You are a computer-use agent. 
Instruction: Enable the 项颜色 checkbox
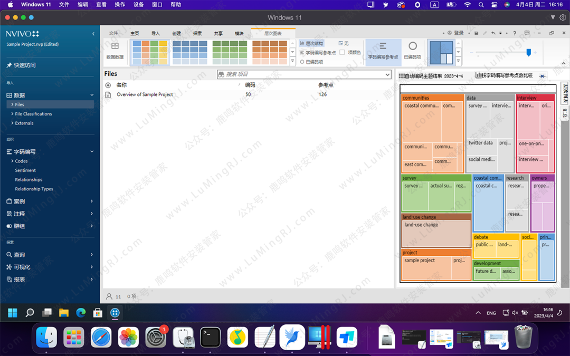tap(342, 52)
